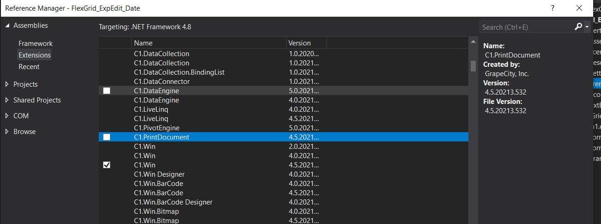This screenshot has width=601, height=224.
Task: Select the C1.DataConnector row
Action: (283, 82)
